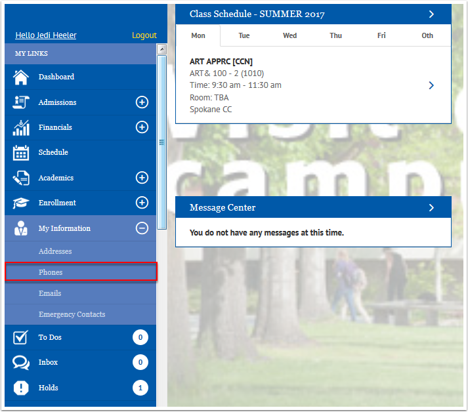Image resolution: width=468 pixels, height=412 pixels.
Task: Click the sidebar scrollbar thumb
Action: click(x=161, y=142)
